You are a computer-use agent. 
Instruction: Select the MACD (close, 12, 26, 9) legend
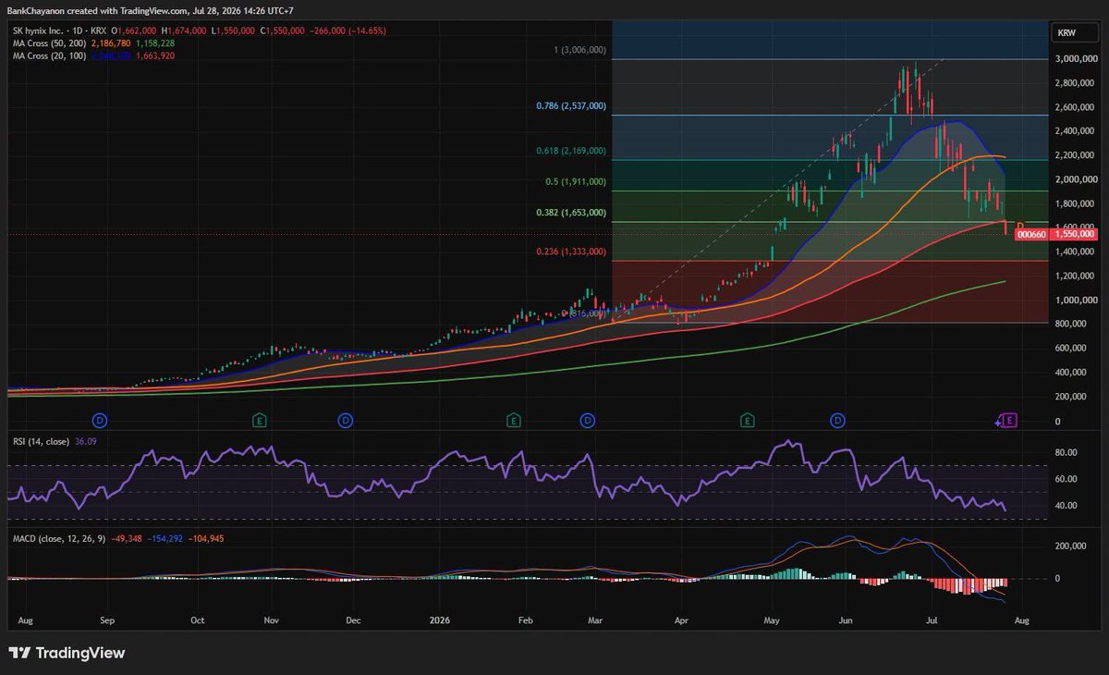pos(57,537)
